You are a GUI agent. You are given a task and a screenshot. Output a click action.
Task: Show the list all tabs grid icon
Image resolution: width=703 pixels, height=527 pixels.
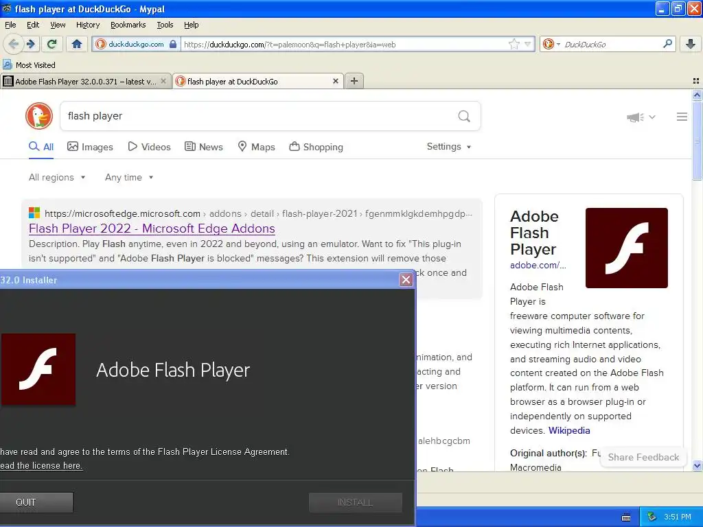pyautogui.click(x=696, y=81)
